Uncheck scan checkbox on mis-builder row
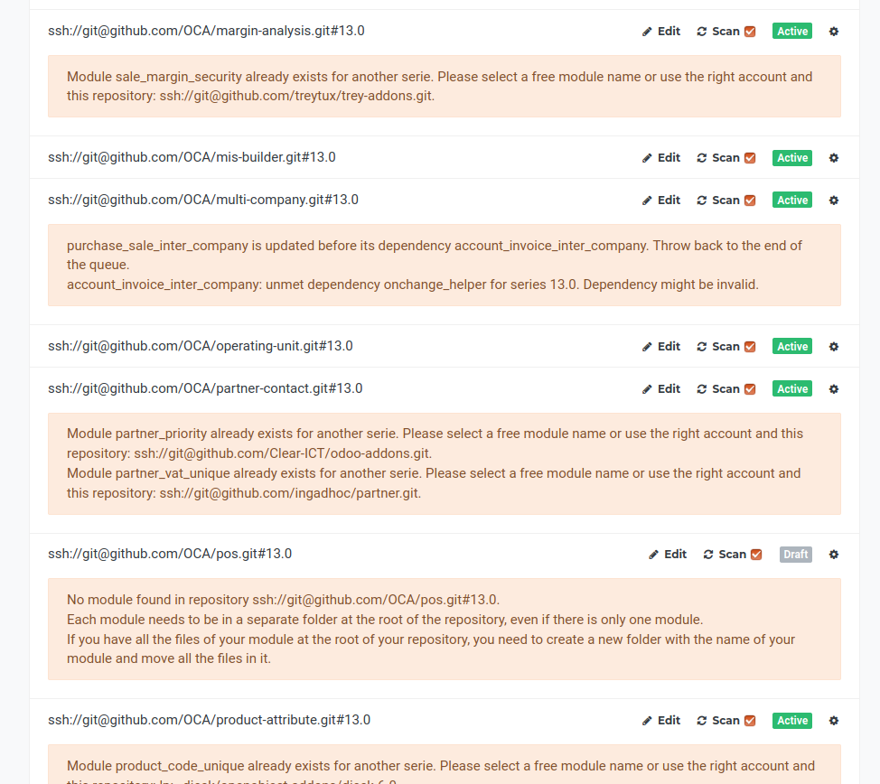This screenshot has height=784, width=880. click(x=750, y=158)
